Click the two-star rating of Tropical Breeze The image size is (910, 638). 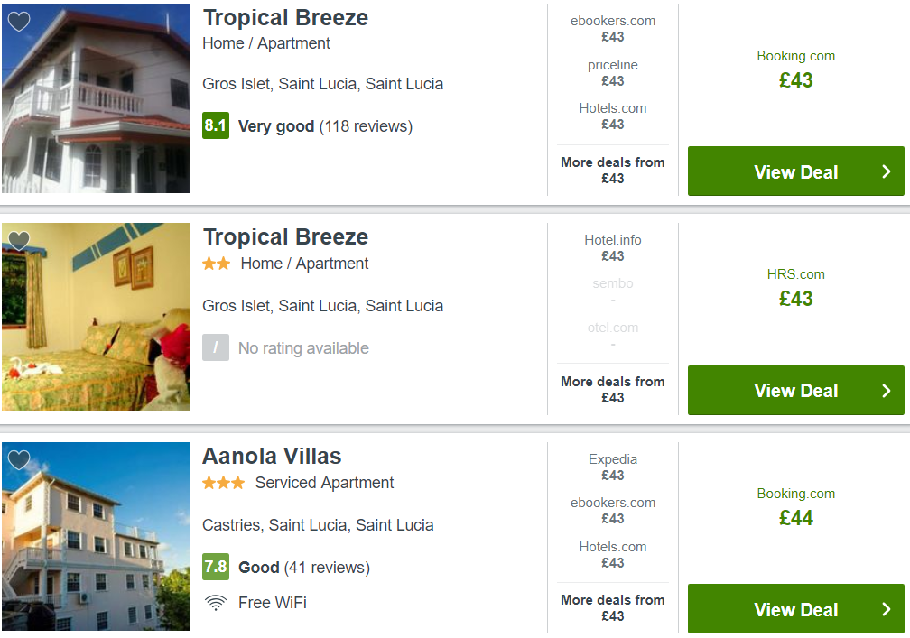pyautogui.click(x=217, y=264)
